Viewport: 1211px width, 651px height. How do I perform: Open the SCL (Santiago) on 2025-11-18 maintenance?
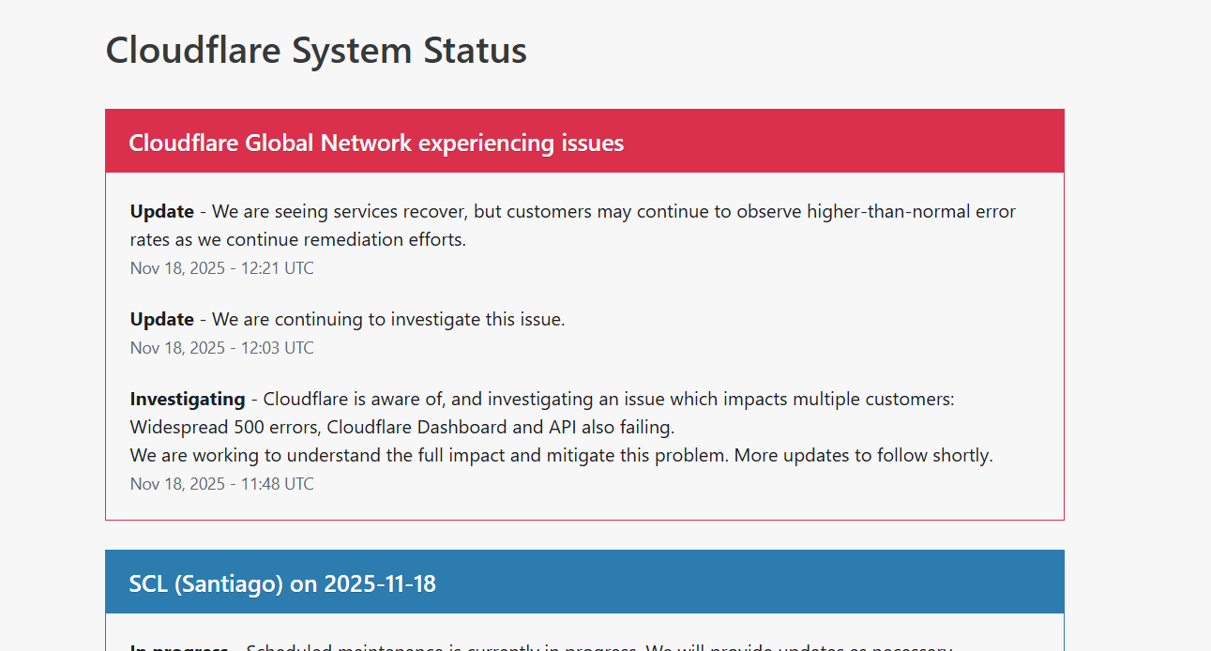pyautogui.click(x=282, y=583)
